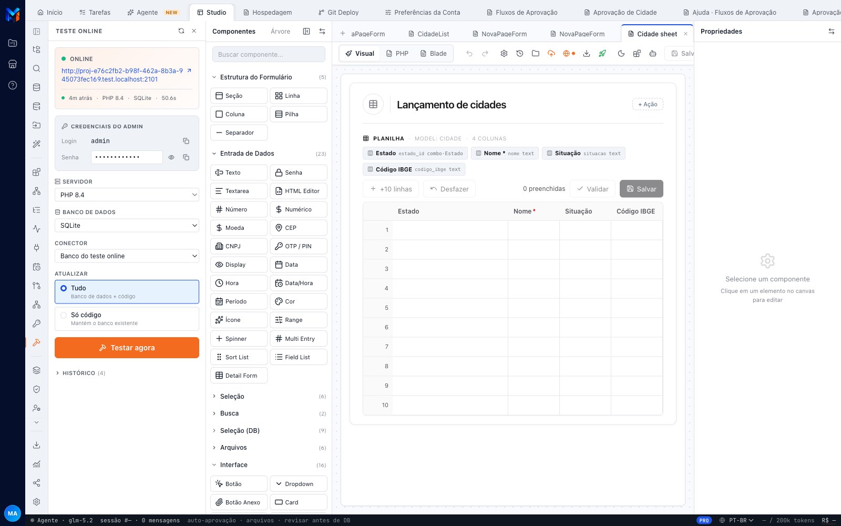Image resolution: width=841 pixels, height=526 pixels.
Task: Open the share icon in left sidebar
Action: tap(36, 483)
